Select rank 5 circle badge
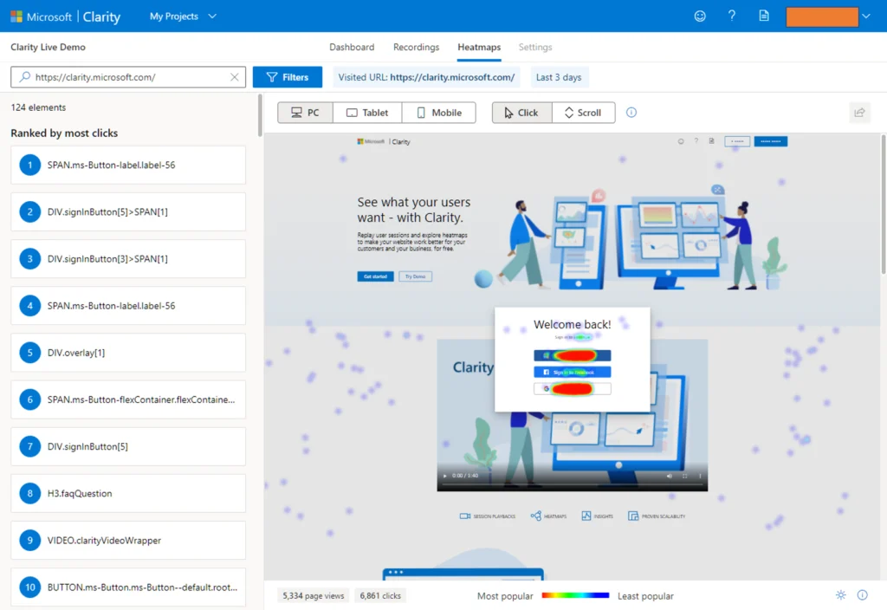The height and width of the screenshot is (610, 887). click(30, 353)
